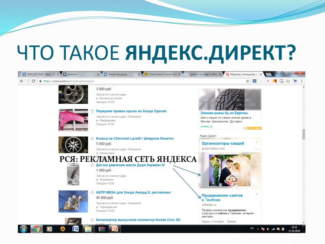Open the Зимние шины бу из Европы ad
This screenshot has width=325, height=244.
point(224,113)
